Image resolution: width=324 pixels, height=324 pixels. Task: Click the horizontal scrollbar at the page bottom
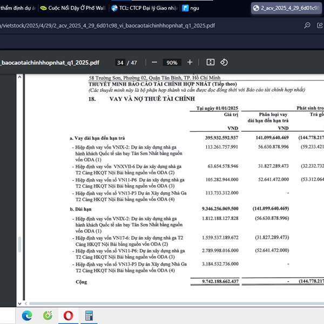click(x=177, y=303)
